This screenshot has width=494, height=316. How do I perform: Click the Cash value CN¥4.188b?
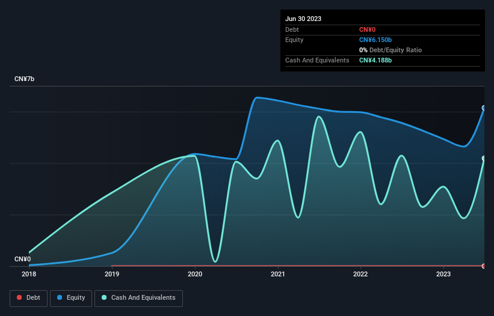(x=375, y=60)
